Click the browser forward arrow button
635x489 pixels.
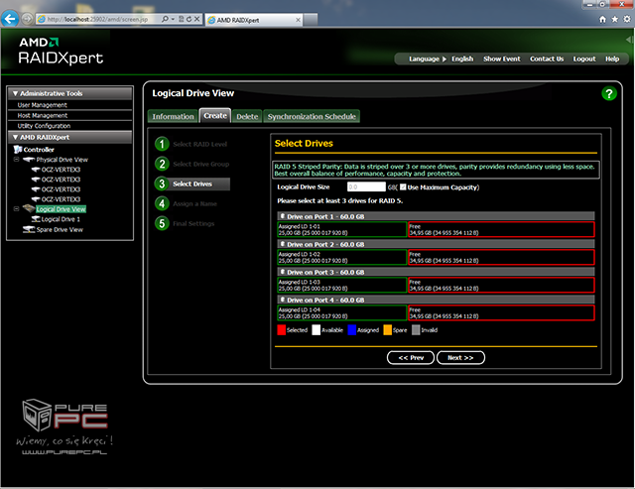(27, 19)
